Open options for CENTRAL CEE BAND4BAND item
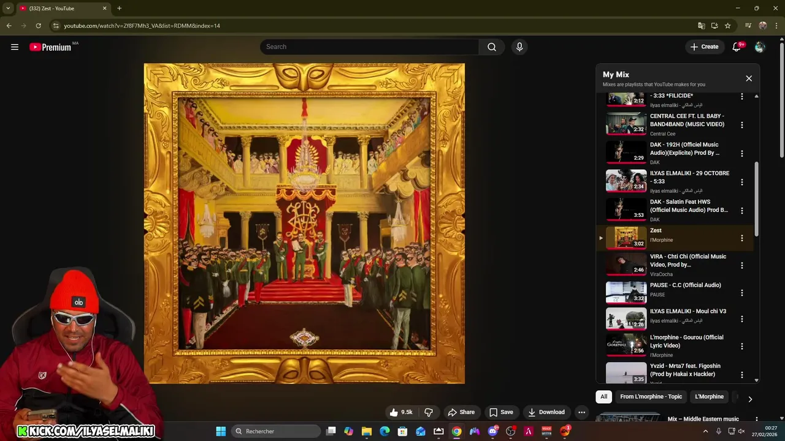The width and height of the screenshot is (785, 441). point(741,125)
